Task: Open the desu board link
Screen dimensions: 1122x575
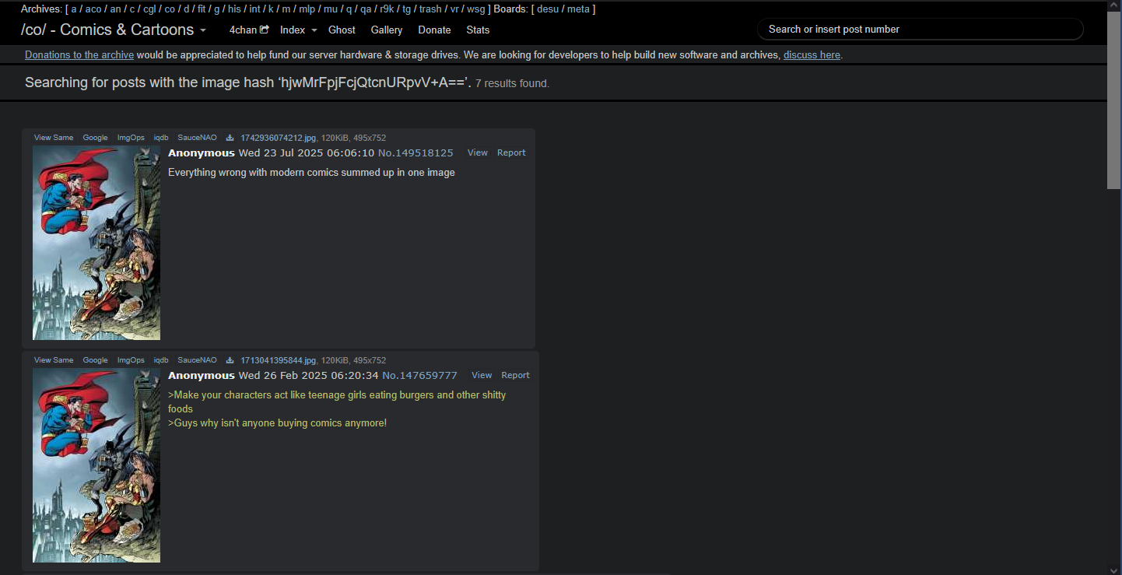Action: (x=547, y=9)
